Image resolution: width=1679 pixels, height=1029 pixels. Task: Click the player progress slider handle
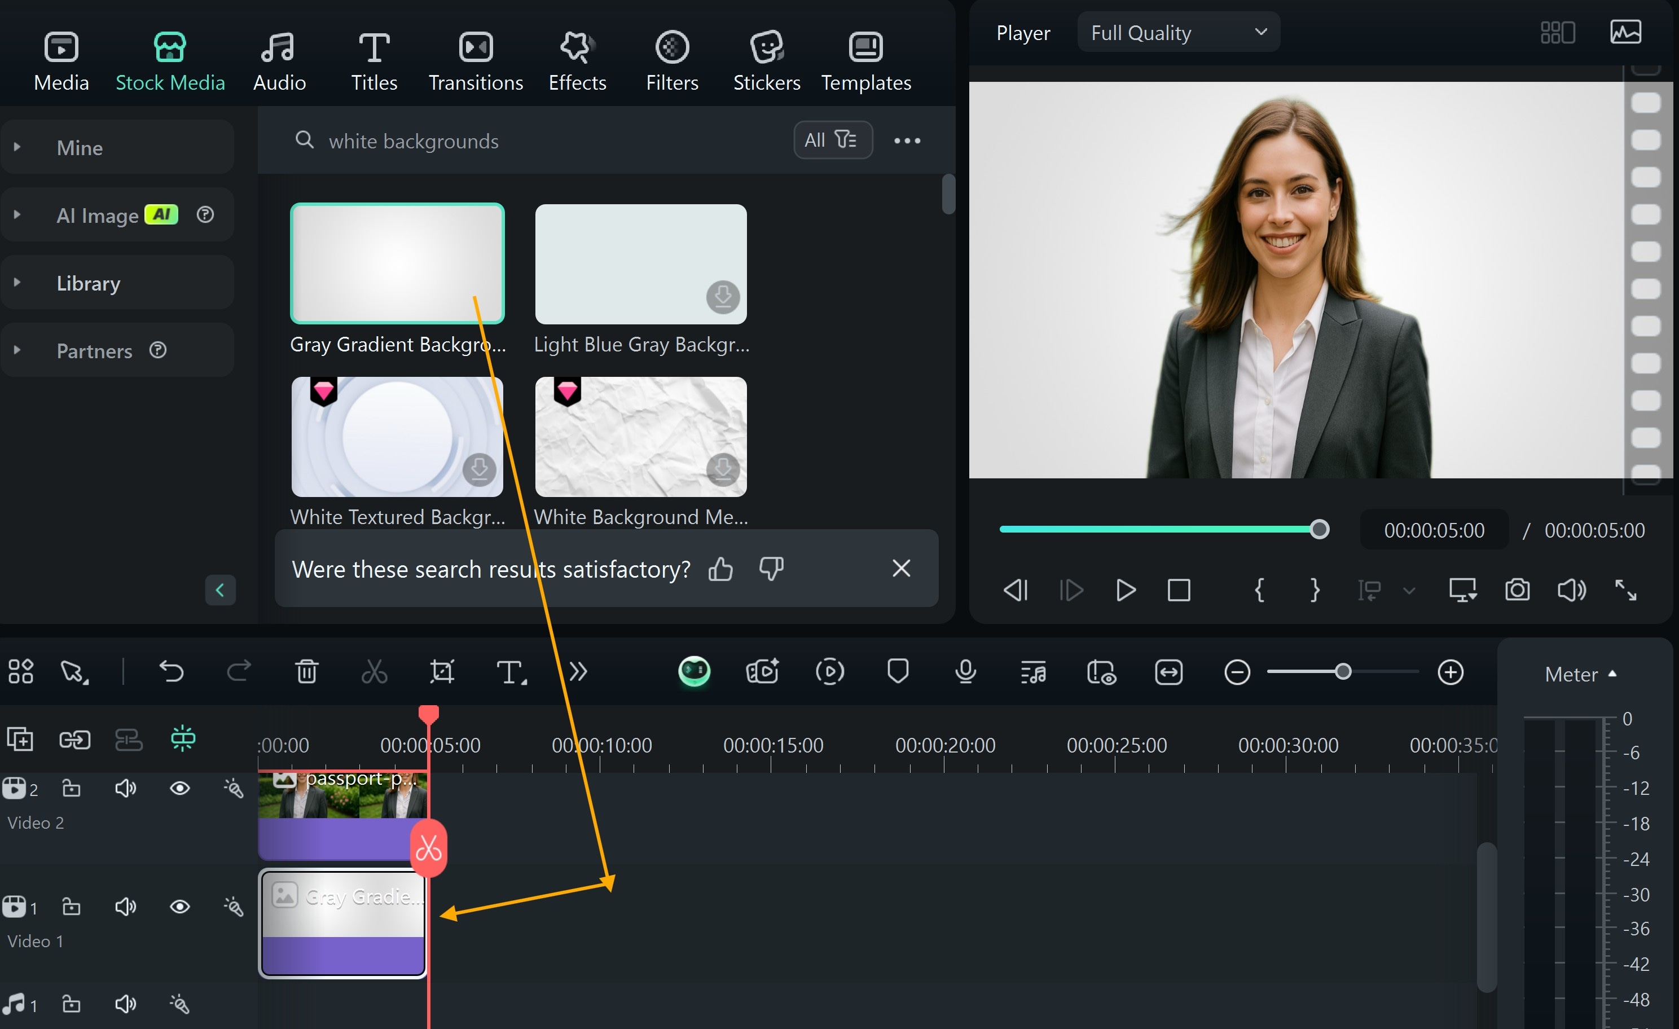pos(1319,530)
